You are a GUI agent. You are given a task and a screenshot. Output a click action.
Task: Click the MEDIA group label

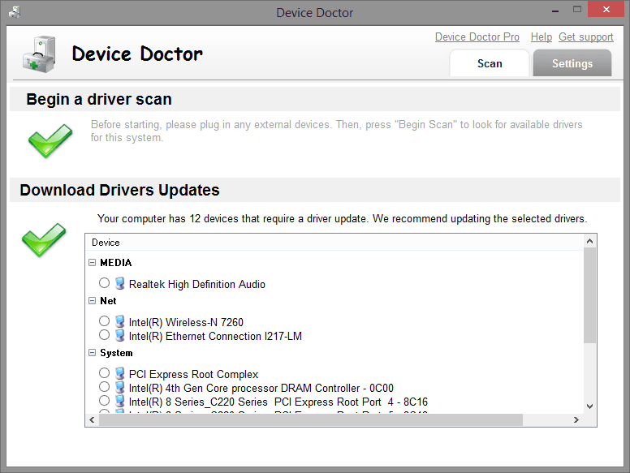click(116, 263)
